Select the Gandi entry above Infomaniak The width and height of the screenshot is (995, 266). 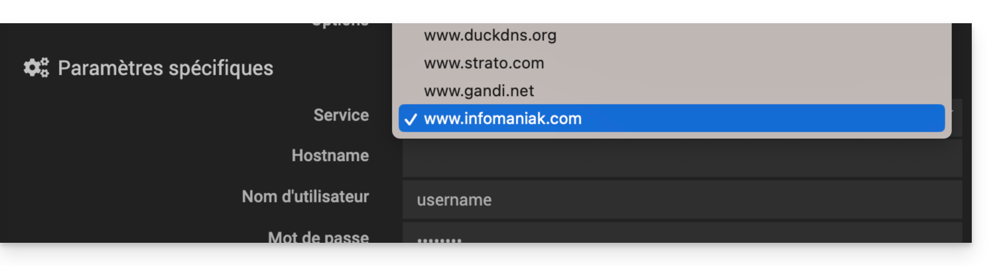click(x=478, y=90)
